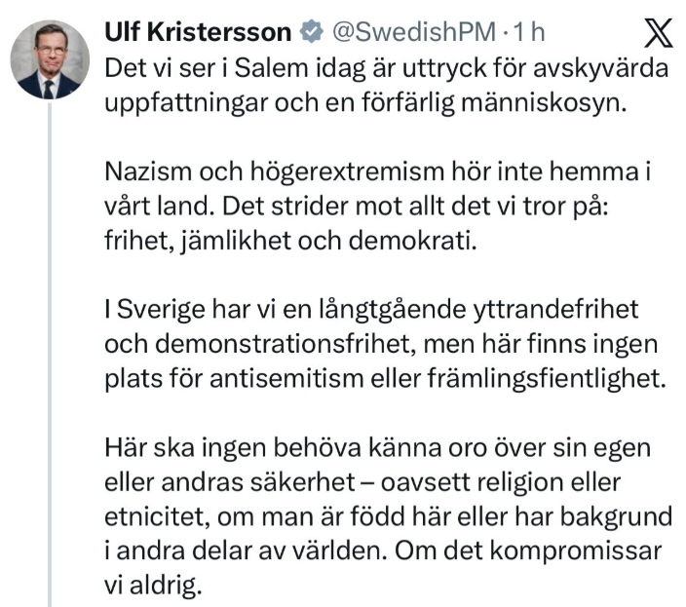
Task: Click the verified badge next to name
Action: [x=310, y=32]
